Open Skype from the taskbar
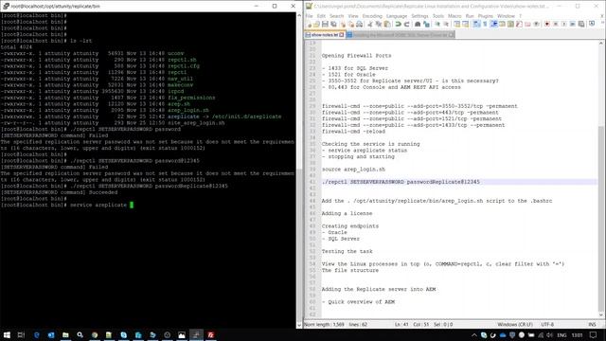606x341 pixels. pos(123,334)
